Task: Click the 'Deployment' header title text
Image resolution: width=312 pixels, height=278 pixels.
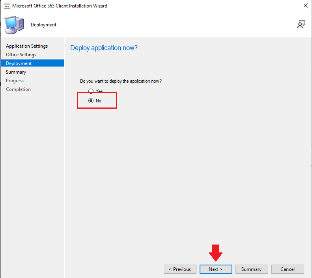Action: click(x=43, y=25)
